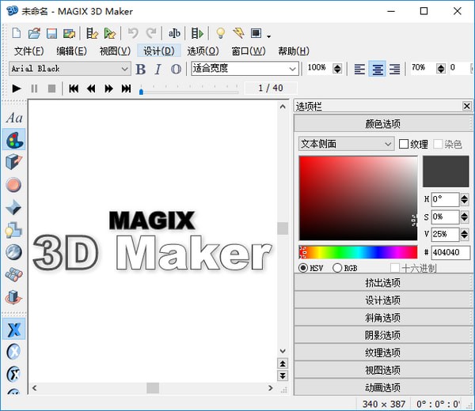
Task: Open the 帮助(H) menu
Action: coord(294,51)
